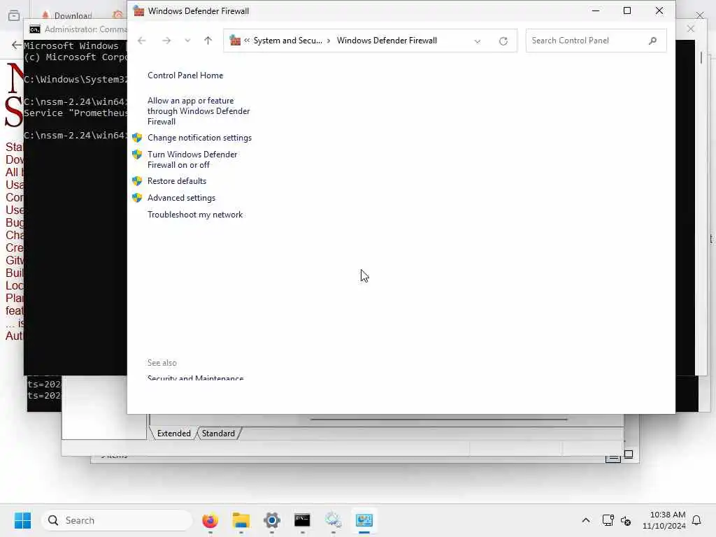Click Restore defaults link
Image resolution: width=716 pixels, height=537 pixels.
tap(177, 181)
